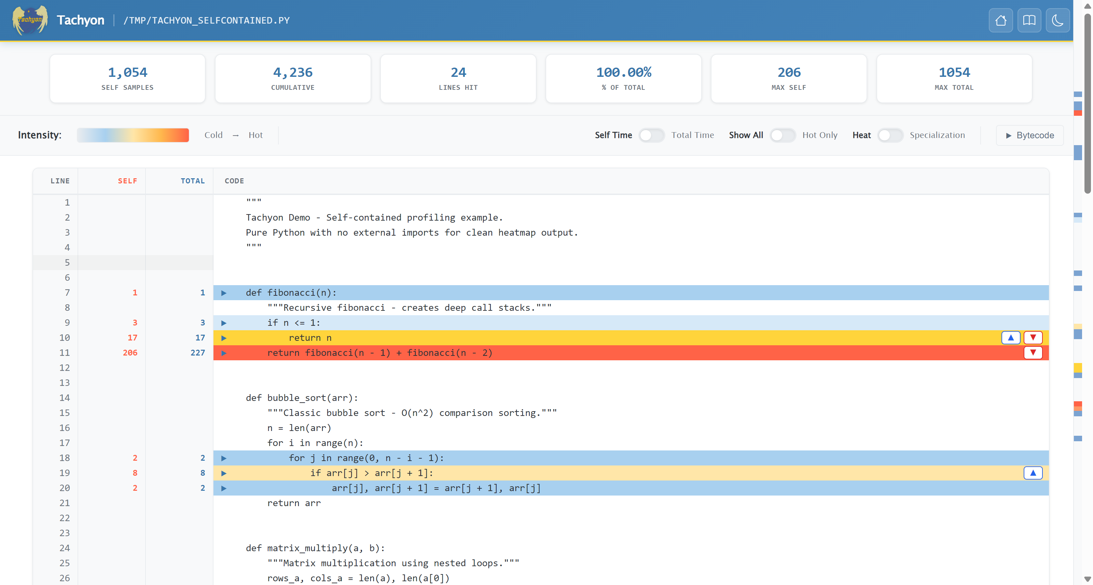The width and height of the screenshot is (1093, 585).
Task: Click the file path /TMP/TACHYON_SELFCONTAINED.PY
Action: (206, 20)
